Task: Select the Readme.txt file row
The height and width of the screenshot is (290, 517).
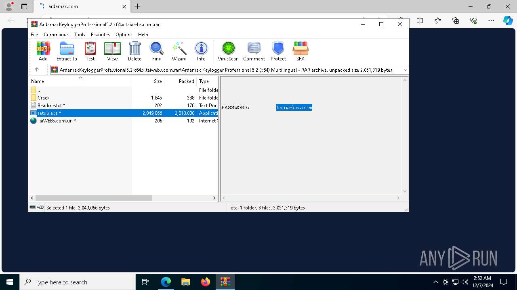Action: (124, 105)
